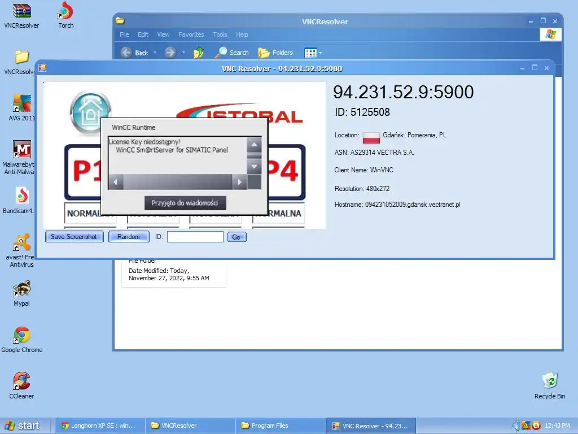578x434 pixels.
Task: Click the Hostname vectranet.pl line
Action: (x=397, y=205)
